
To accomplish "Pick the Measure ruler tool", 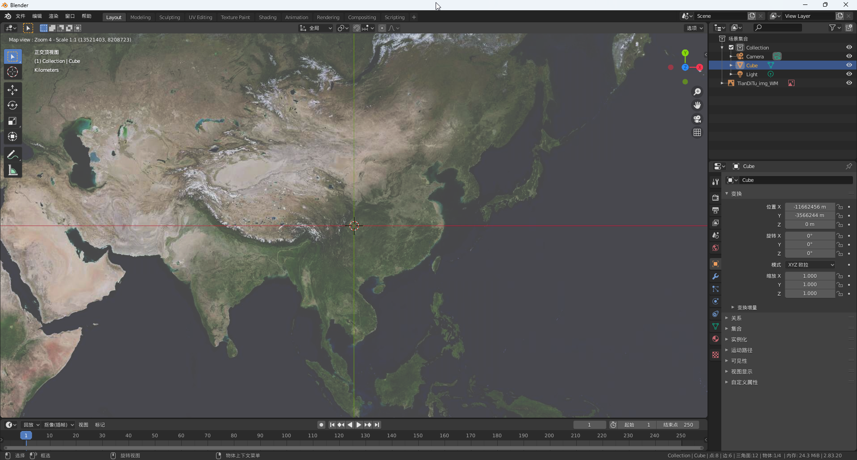I will coord(12,170).
